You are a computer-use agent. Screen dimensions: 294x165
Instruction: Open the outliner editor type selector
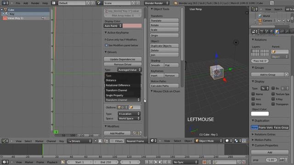254,9
